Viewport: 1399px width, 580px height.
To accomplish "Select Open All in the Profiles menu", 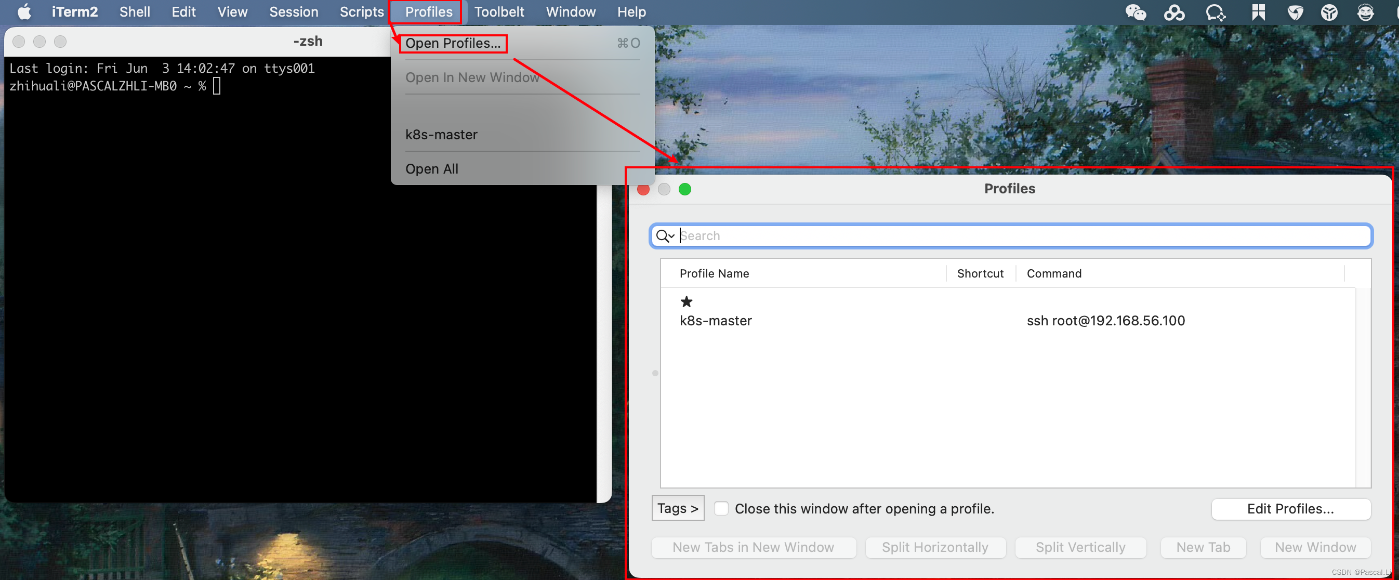I will [432, 168].
